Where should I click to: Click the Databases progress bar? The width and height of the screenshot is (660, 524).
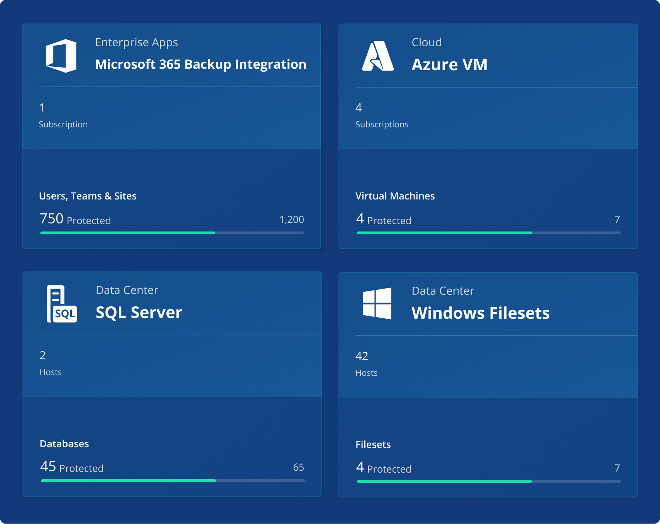[173, 481]
